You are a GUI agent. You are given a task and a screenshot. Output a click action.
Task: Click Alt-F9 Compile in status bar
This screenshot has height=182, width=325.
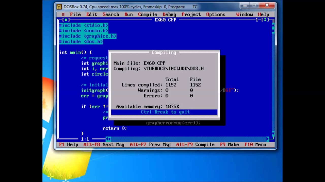coord(196,145)
